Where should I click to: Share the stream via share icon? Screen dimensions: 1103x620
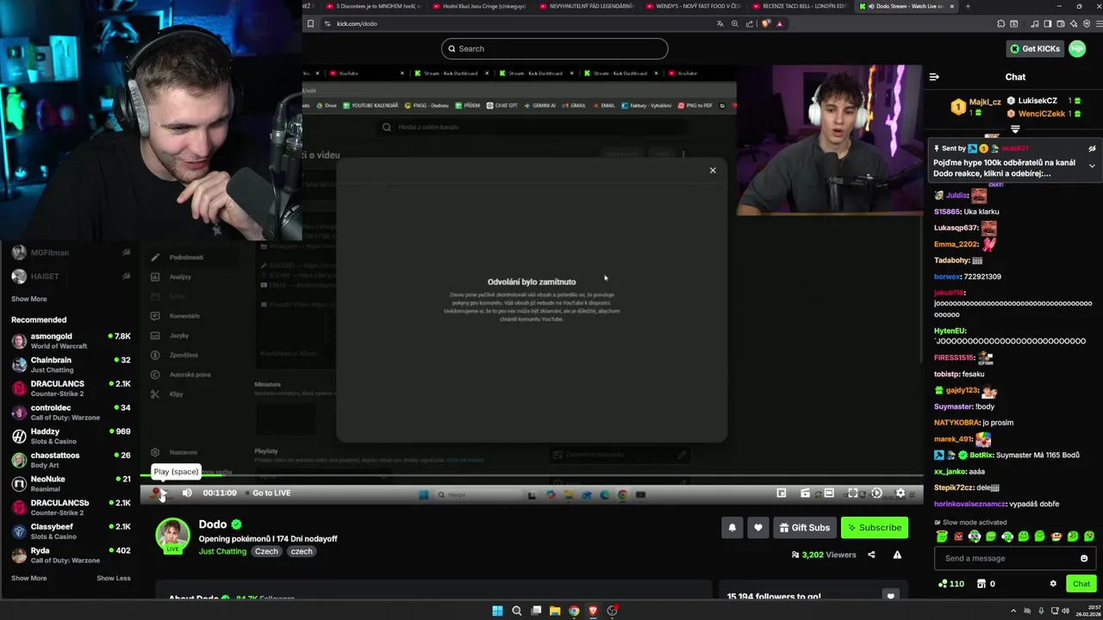click(x=871, y=555)
